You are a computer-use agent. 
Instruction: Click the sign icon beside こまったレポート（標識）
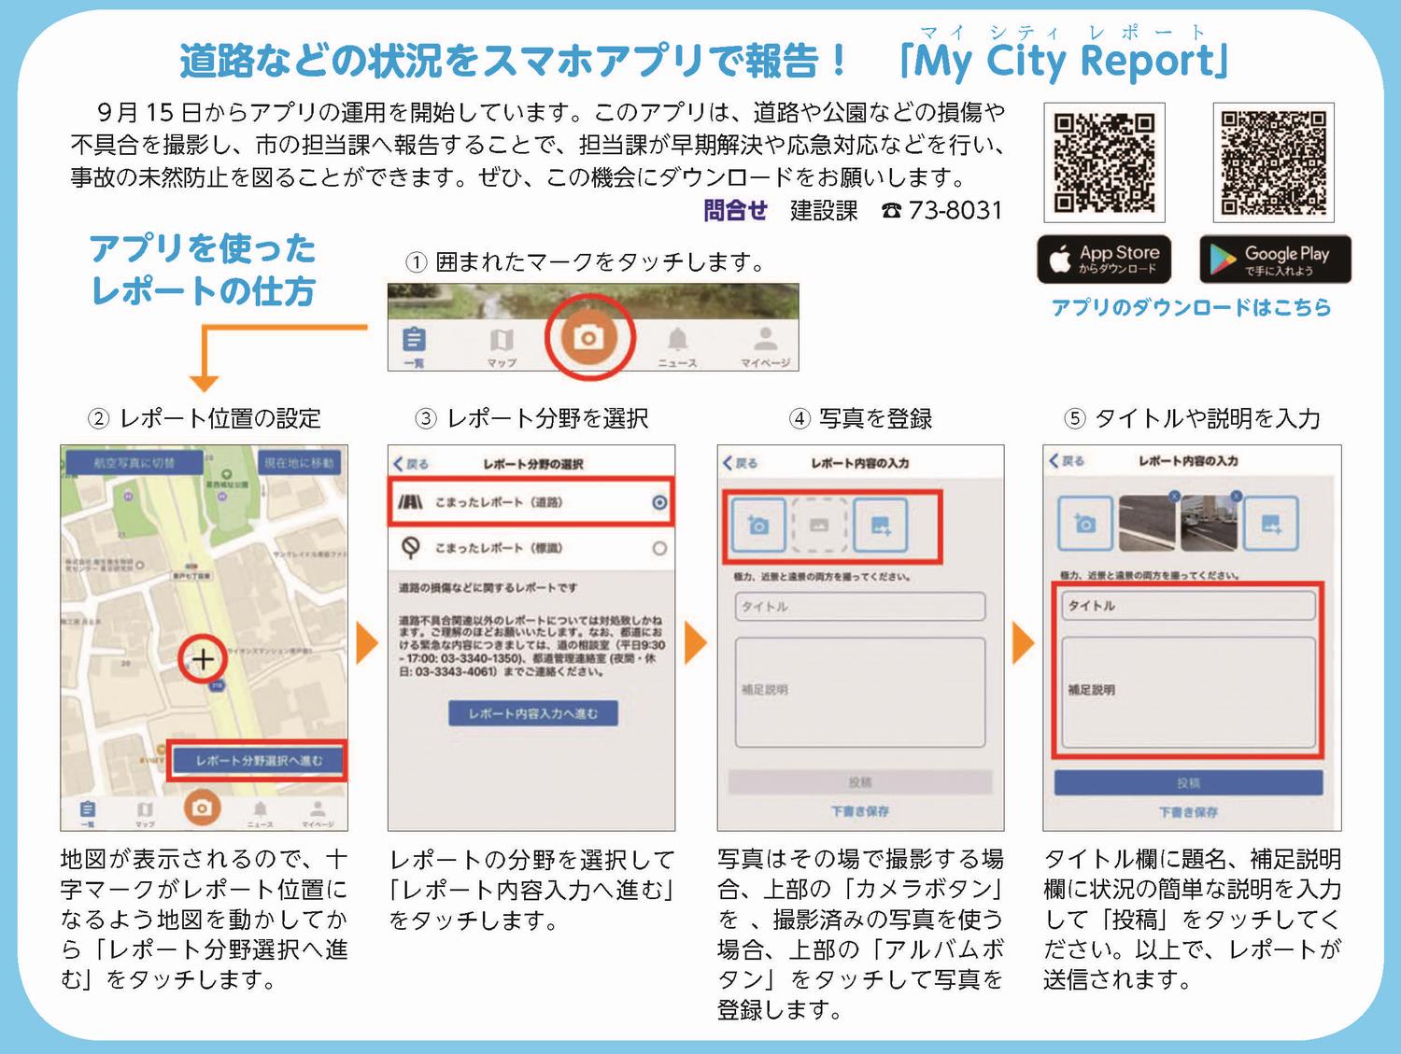410,548
